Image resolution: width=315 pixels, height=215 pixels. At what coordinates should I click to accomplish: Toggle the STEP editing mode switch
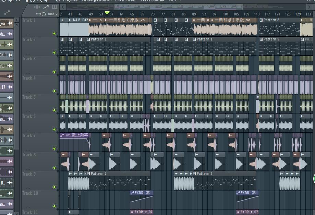pyautogui.click(x=43, y=14)
